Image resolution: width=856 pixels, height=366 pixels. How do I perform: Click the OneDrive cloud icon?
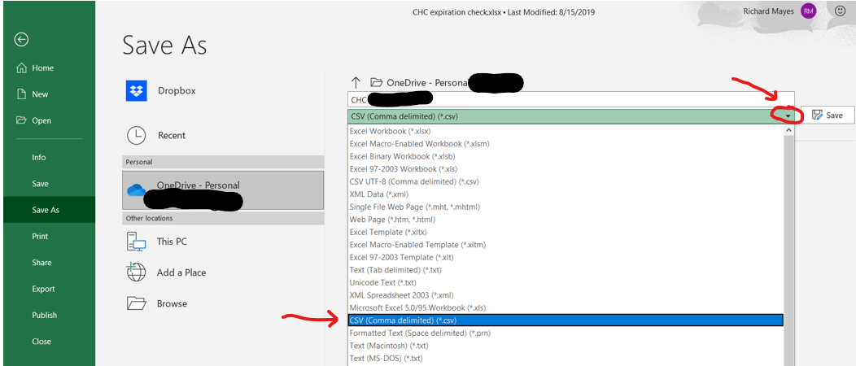(x=136, y=190)
